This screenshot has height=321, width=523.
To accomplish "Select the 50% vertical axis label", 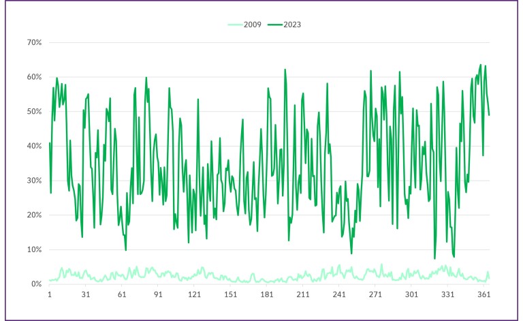I will [35, 111].
